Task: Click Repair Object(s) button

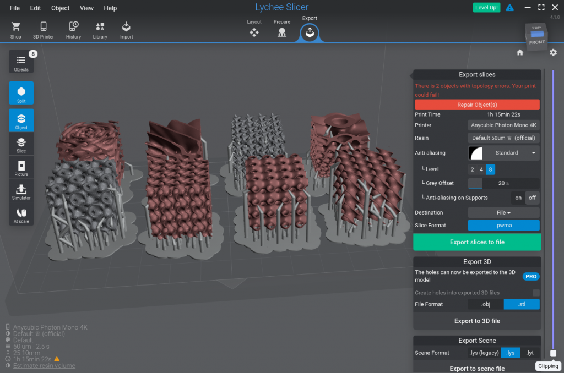Action: [477, 105]
